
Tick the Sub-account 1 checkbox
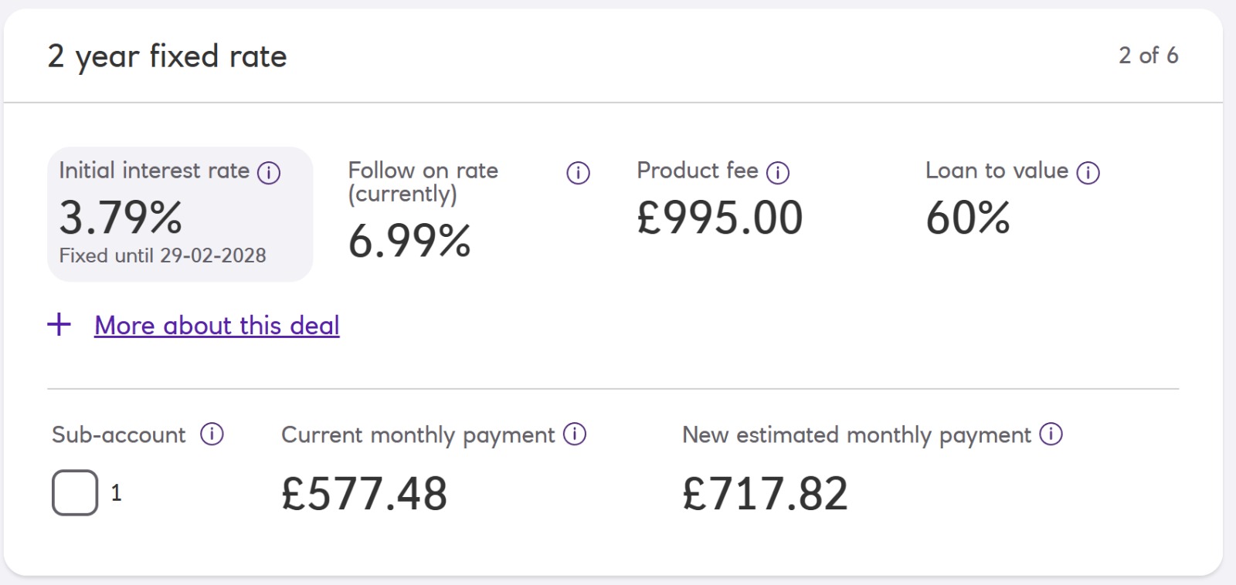pos(75,492)
